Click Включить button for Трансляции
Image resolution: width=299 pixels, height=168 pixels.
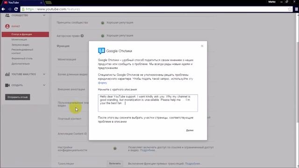115,164
